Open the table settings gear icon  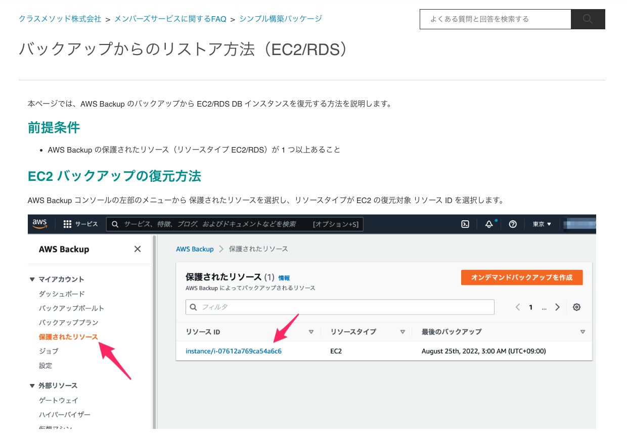[576, 307]
